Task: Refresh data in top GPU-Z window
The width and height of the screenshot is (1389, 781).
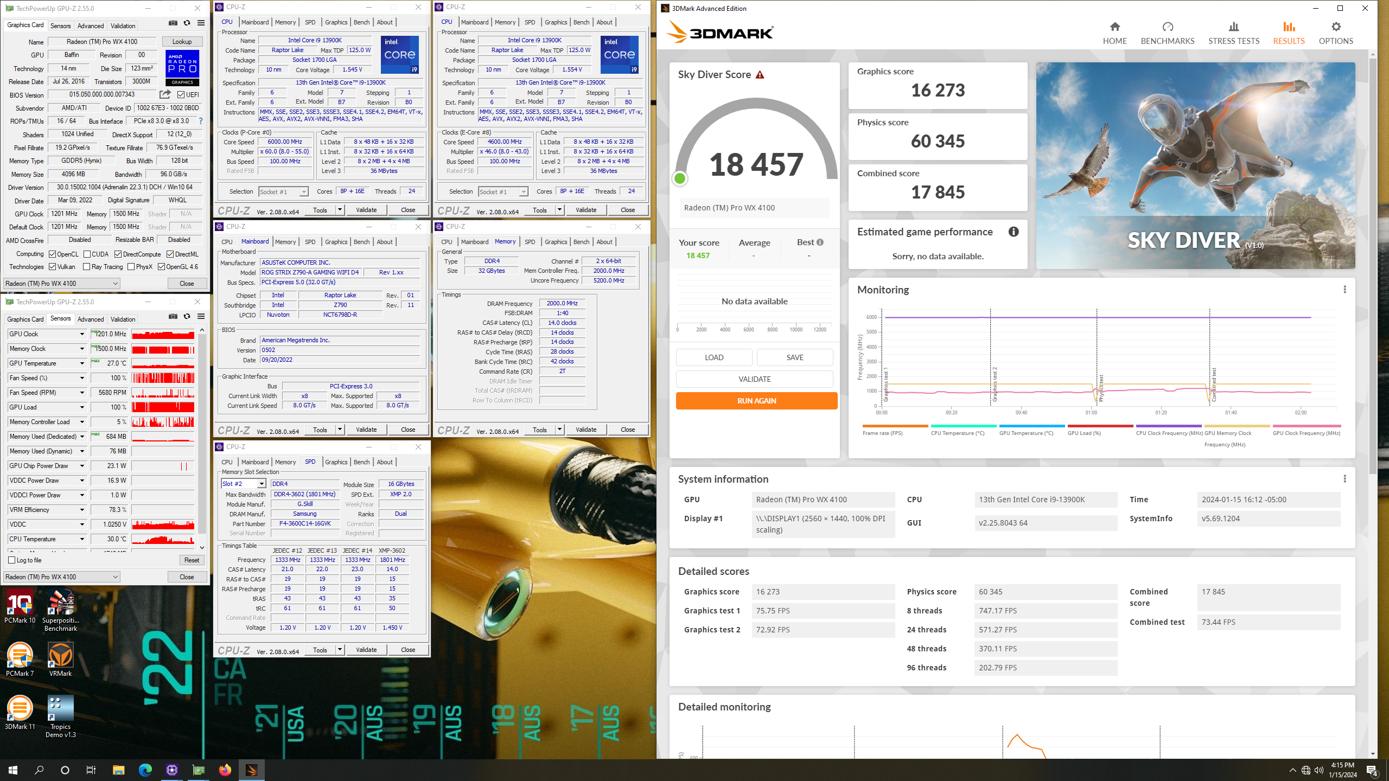Action: 187,23
